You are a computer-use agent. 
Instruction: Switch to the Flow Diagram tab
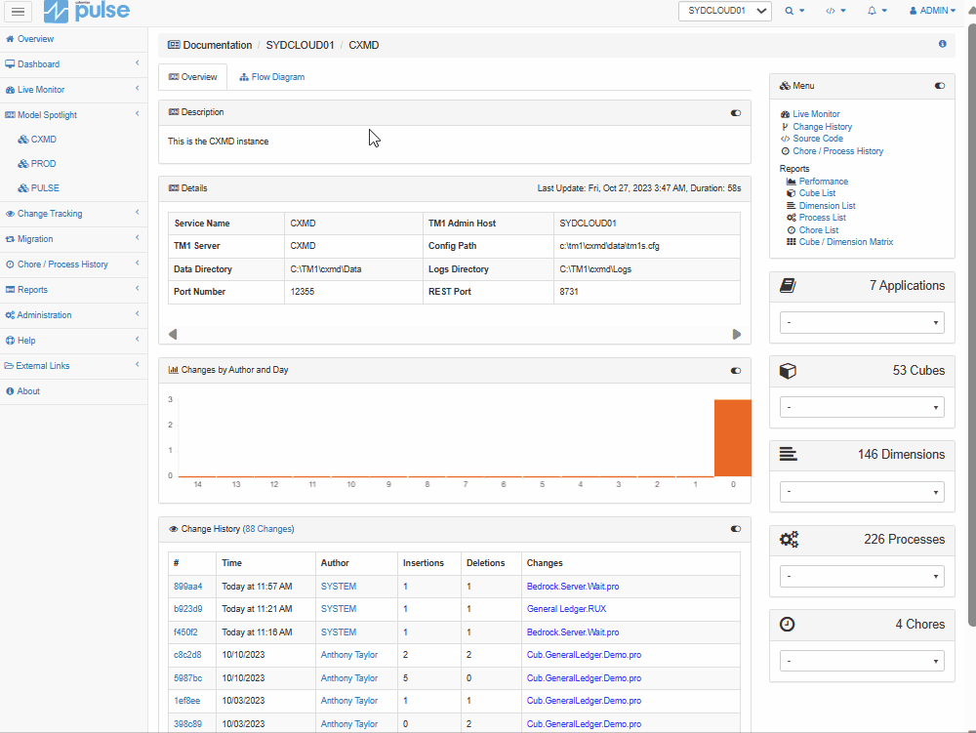272,77
